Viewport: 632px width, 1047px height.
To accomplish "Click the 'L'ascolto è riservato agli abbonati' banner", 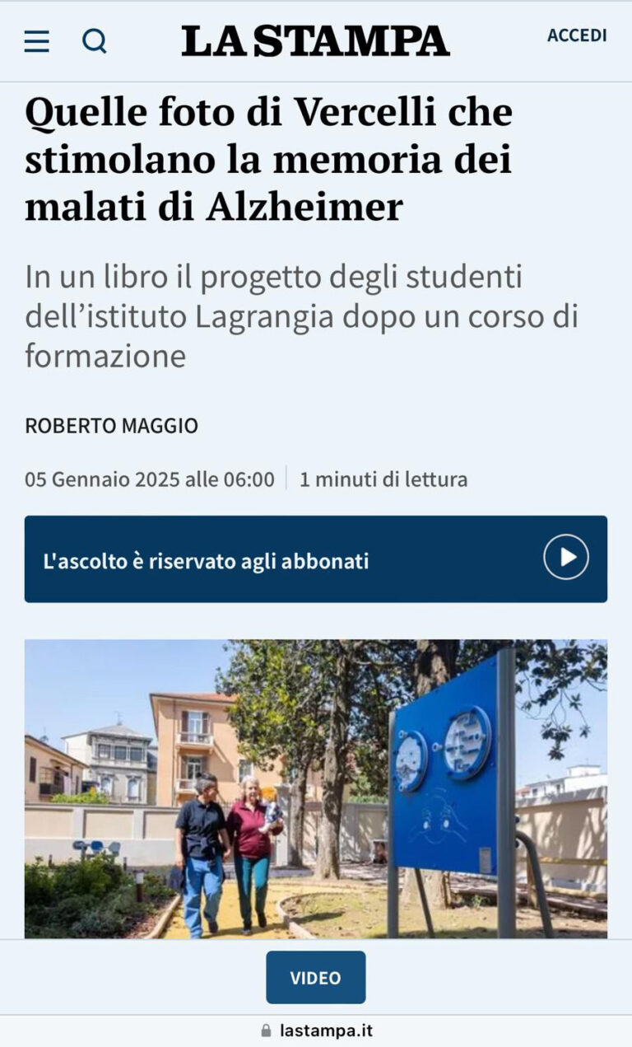I will pyautogui.click(x=316, y=559).
